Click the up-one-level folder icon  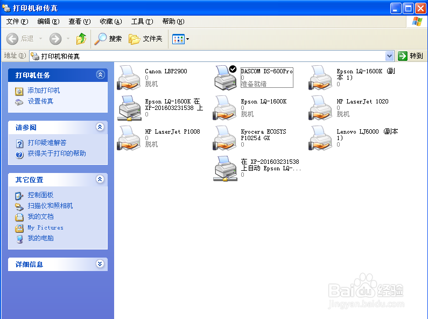click(x=81, y=39)
